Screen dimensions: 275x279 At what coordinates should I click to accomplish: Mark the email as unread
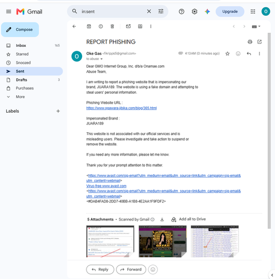pyautogui.click(x=128, y=26)
